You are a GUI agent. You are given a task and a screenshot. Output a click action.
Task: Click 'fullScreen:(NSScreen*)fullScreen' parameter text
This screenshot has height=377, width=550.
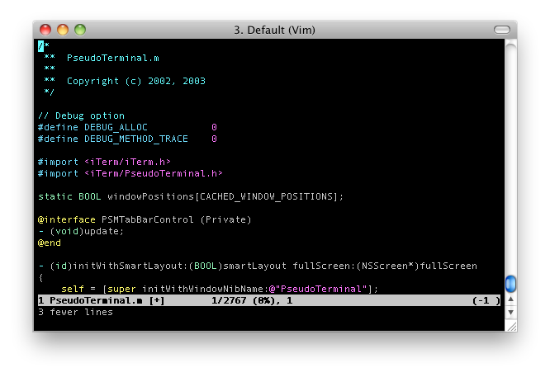click(x=385, y=266)
